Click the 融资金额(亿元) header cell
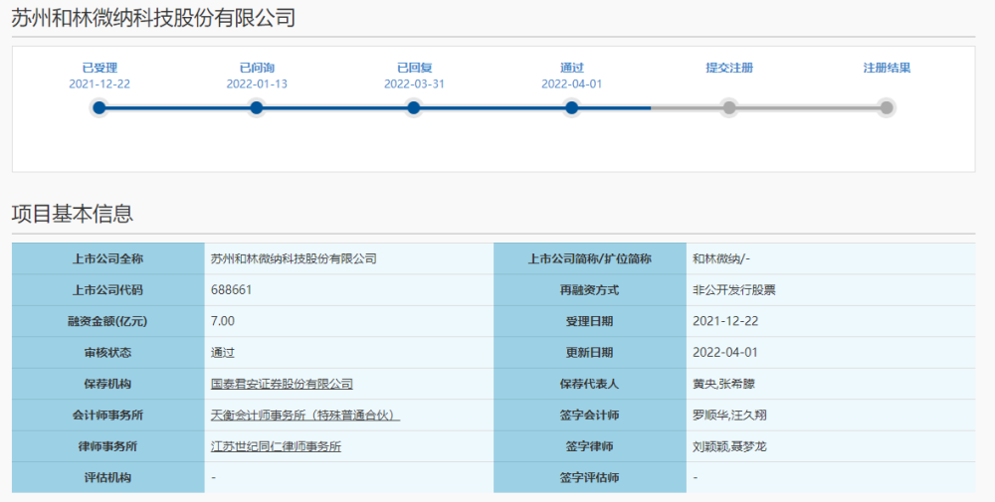Screen dimensions: 995x502 pos(107,321)
